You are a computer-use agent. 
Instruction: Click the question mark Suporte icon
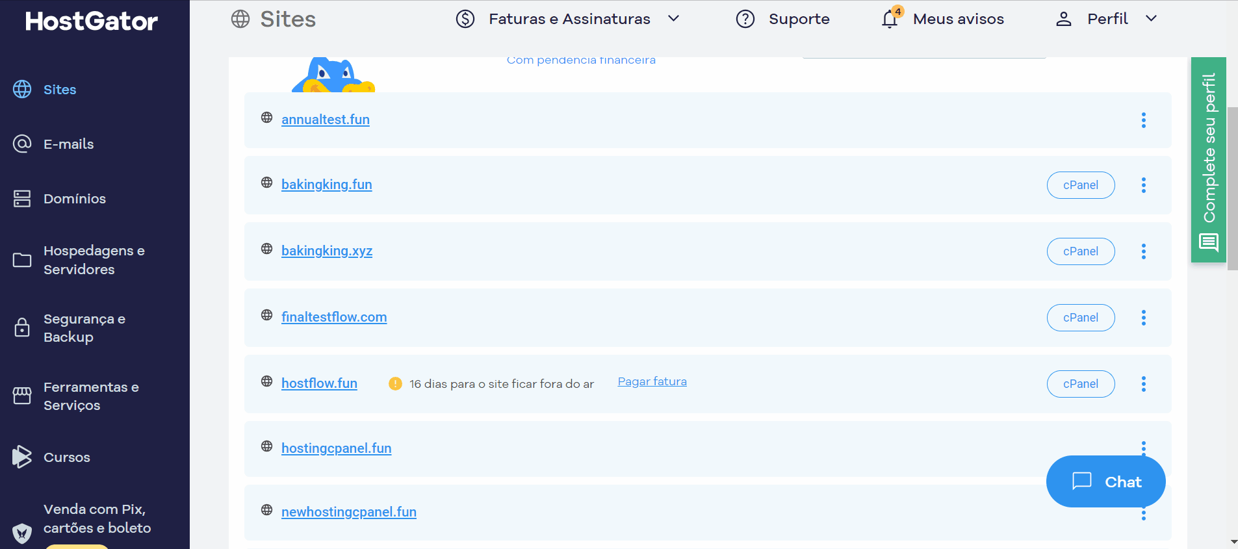point(745,19)
